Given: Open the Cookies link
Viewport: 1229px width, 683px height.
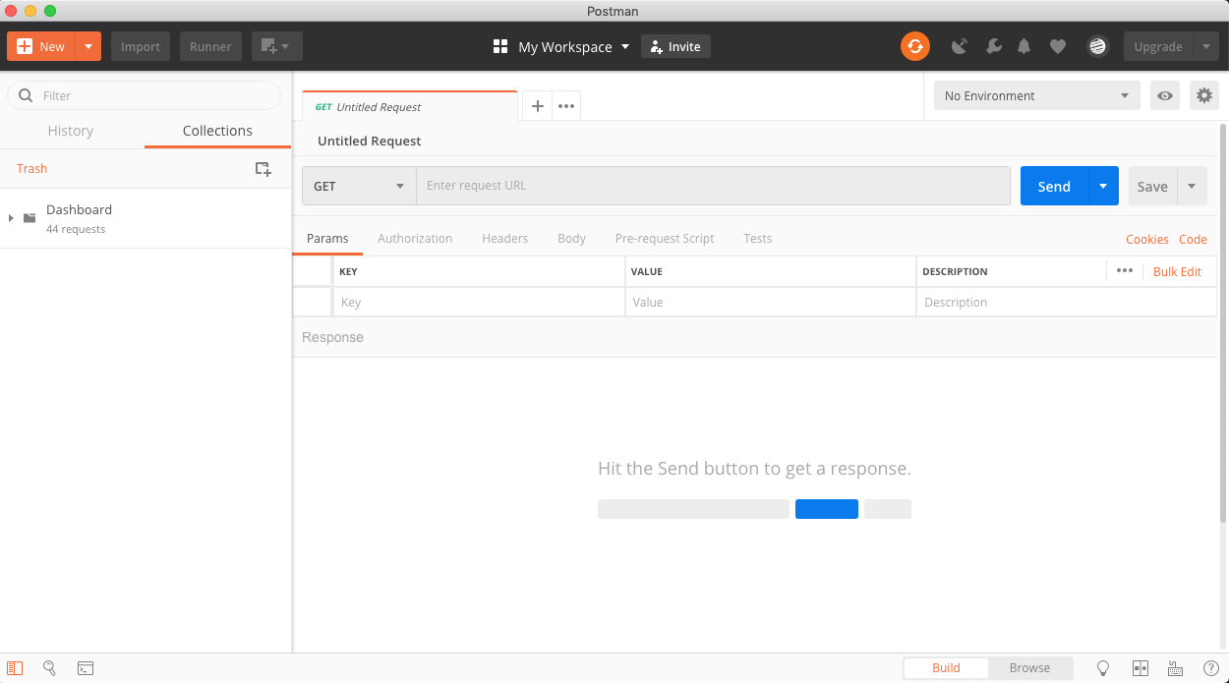Looking at the screenshot, I should [1147, 239].
